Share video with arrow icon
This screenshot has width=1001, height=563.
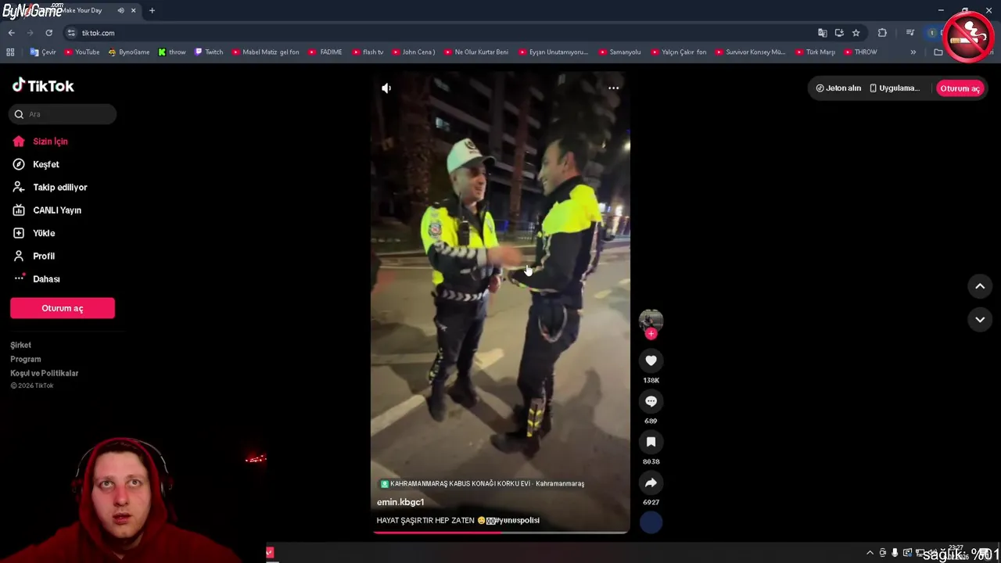coord(651,482)
